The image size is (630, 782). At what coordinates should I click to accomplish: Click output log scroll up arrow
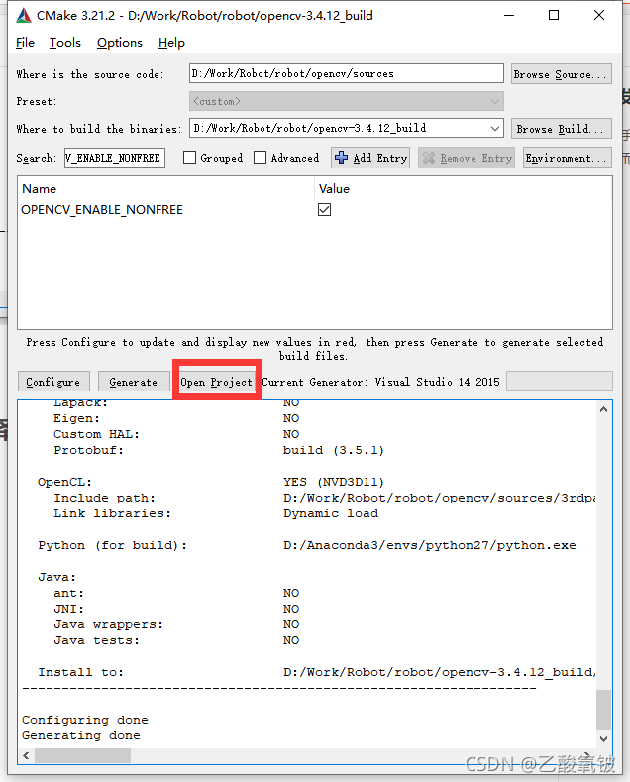[603, 409]
